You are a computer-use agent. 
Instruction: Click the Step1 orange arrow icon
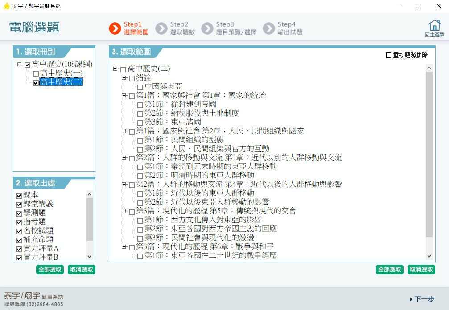115,28
